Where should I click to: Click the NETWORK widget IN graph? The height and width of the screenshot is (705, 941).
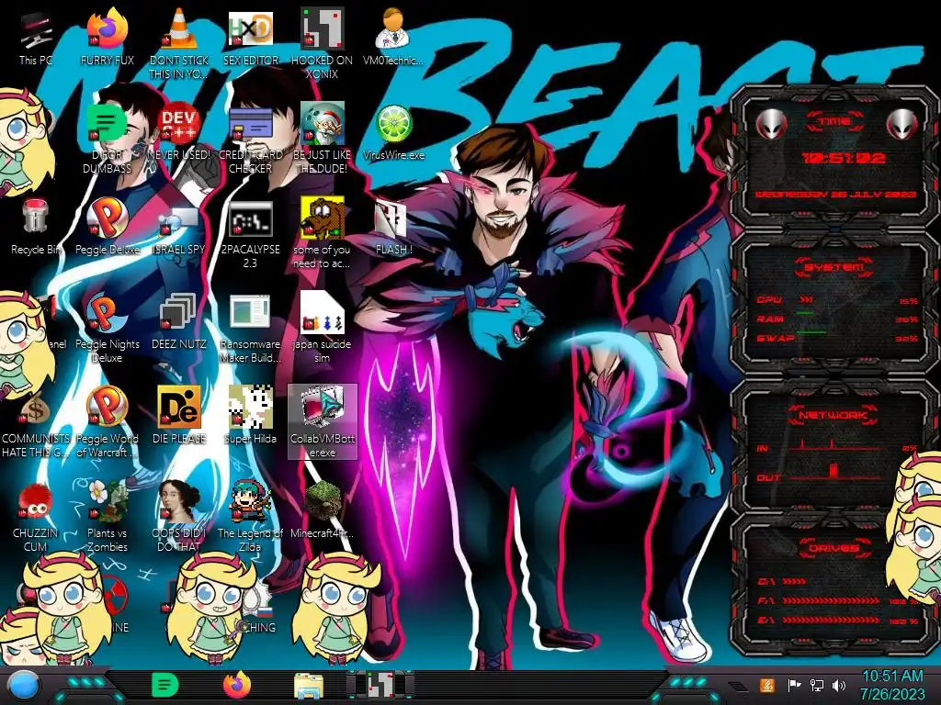836,446
